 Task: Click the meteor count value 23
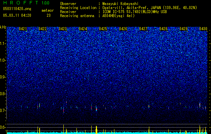coord(49,15)
